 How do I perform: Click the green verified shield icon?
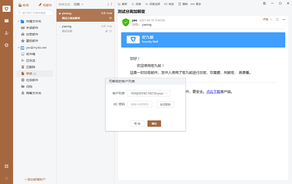(126, 22)
